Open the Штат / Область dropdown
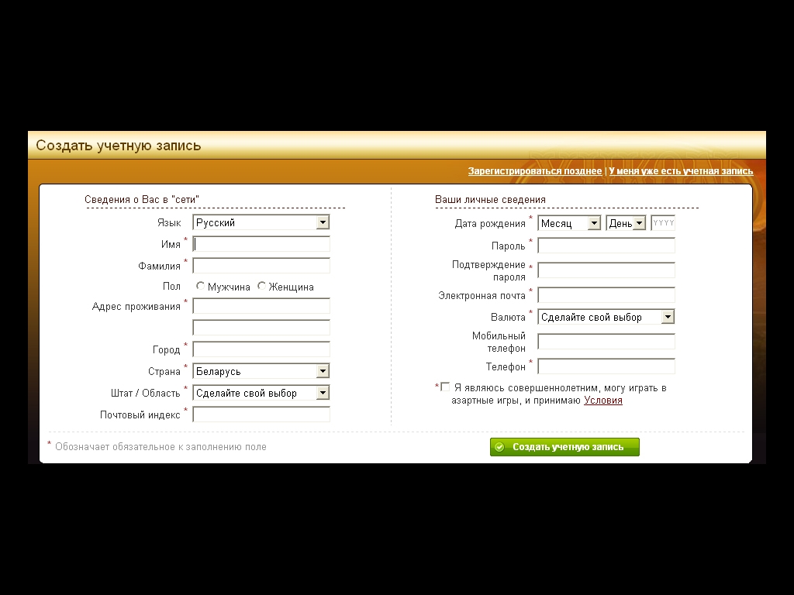The width and height of the screenshot is (794, 595). [261, 393]
